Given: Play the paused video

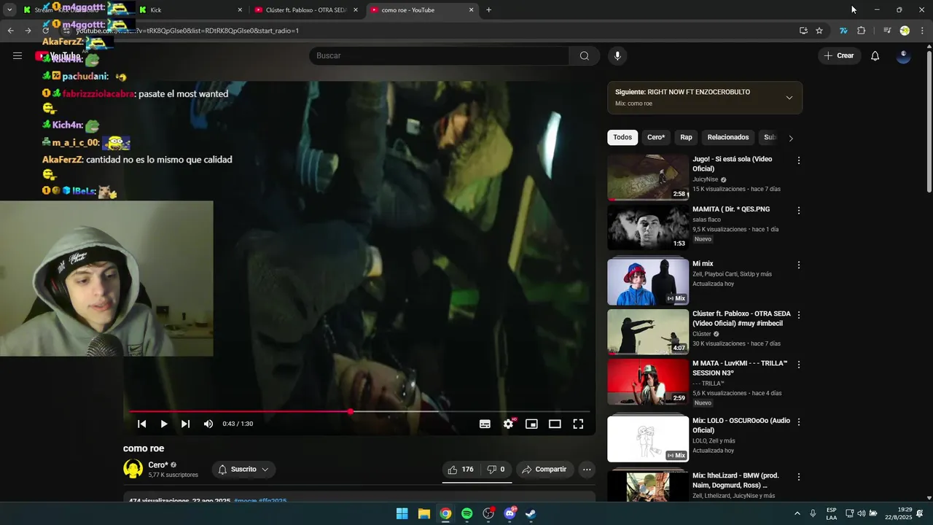Looking at the screenshot, I should [x=164, y=424].
